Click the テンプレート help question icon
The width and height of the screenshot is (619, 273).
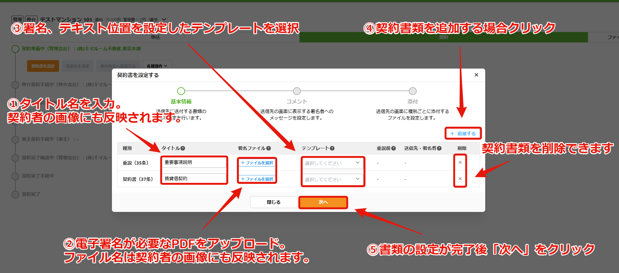tap(332, 148)
